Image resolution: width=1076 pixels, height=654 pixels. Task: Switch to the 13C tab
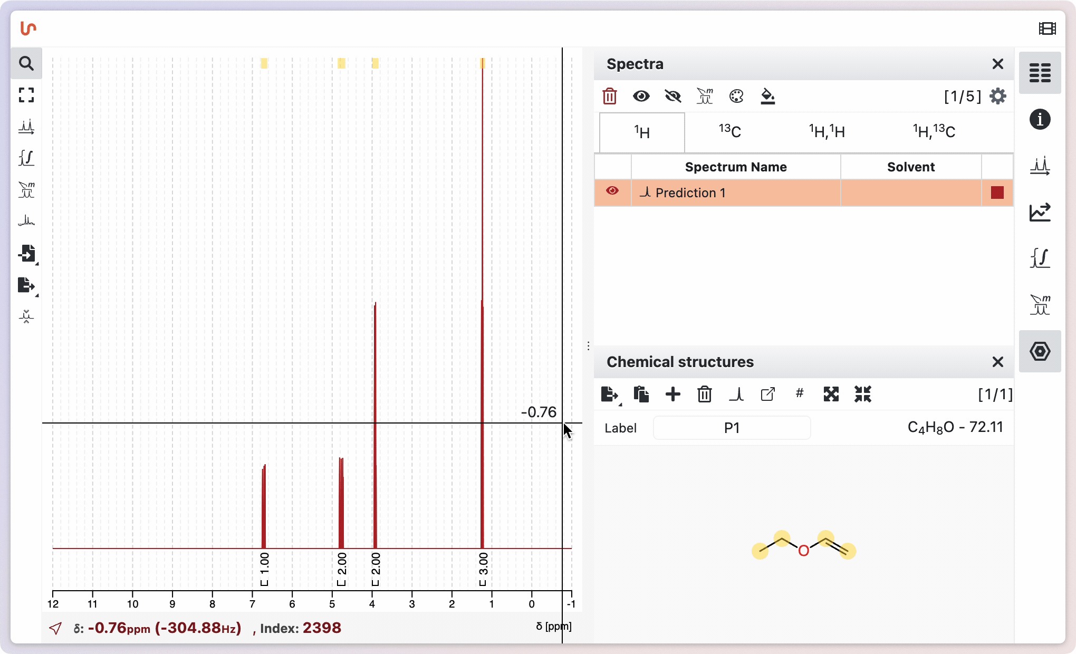729,131
